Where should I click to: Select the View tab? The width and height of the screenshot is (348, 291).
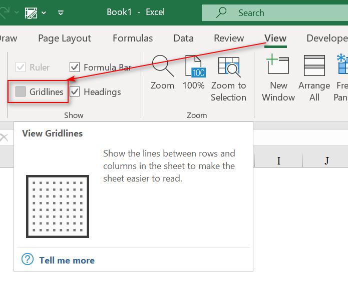(x=275, y=38)
